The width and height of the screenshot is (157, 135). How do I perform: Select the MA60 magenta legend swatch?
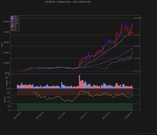pos(13,20)
